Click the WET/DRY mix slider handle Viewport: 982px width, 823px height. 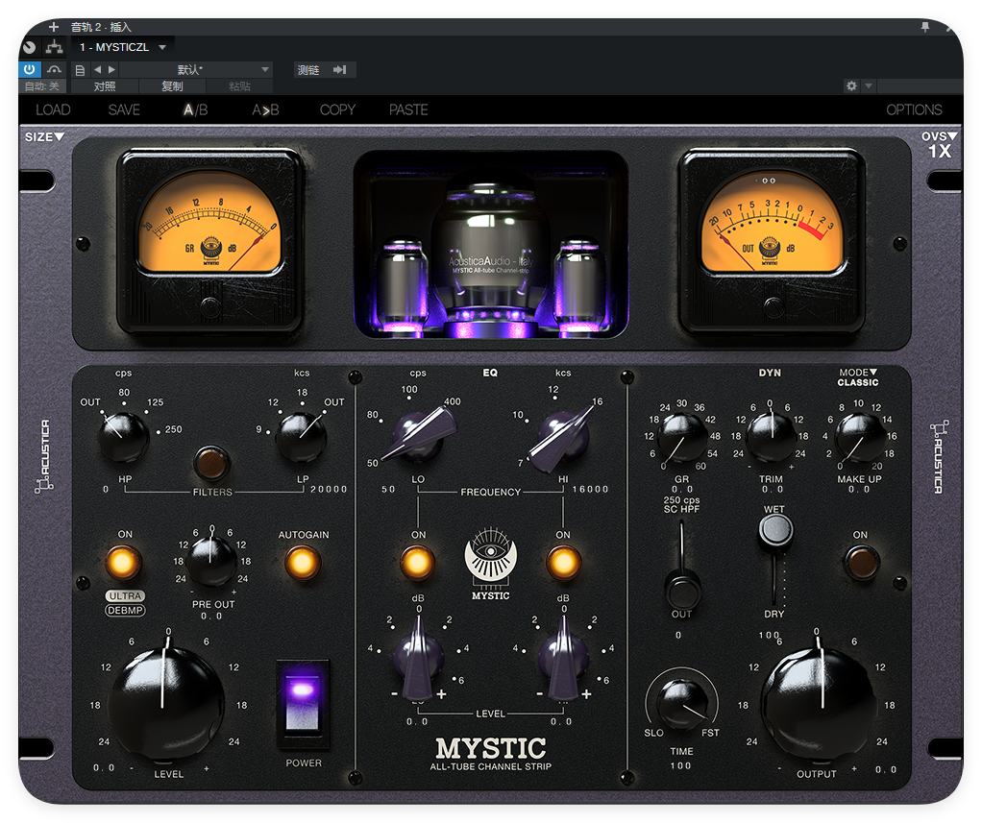(x=776, y=531)
